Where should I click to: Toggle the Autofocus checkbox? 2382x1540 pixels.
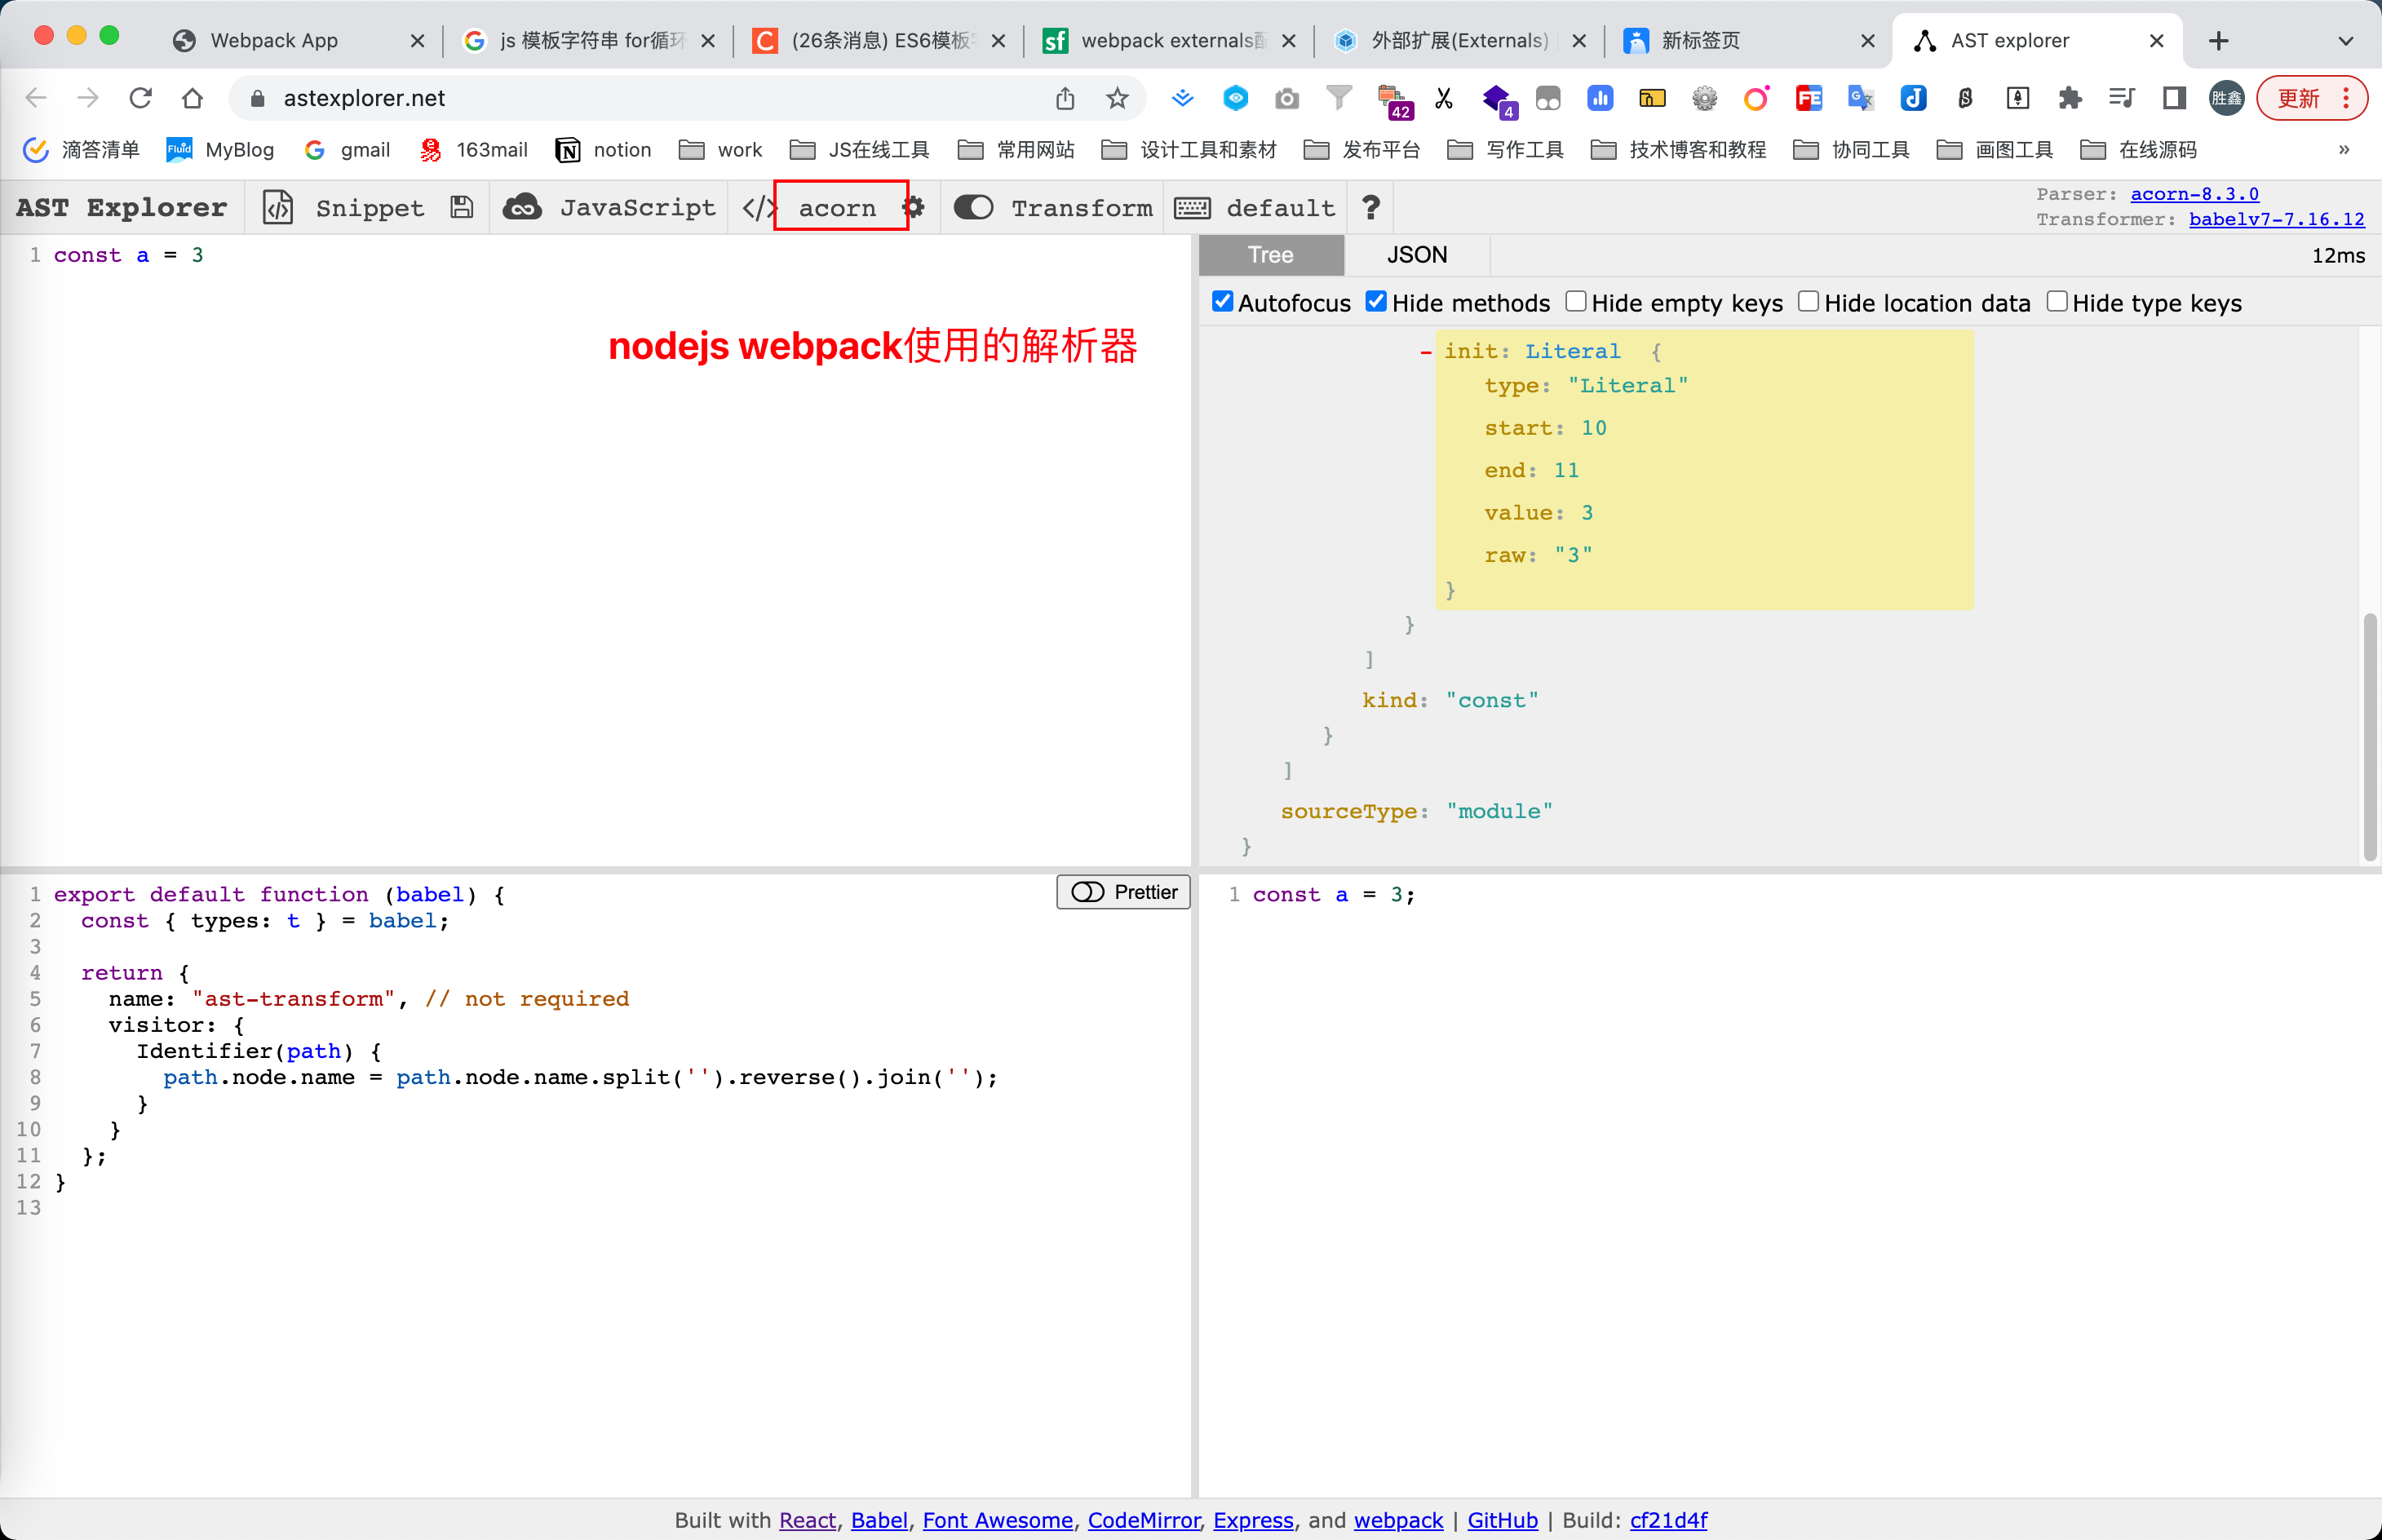coord(1222,300)
